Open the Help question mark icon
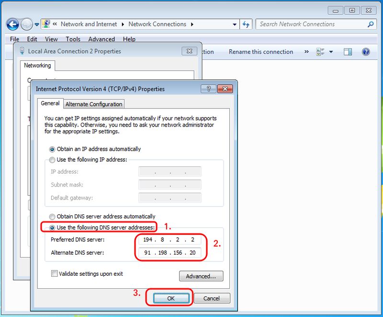Image resolution: width=383 pixels, height=317 pixels. 366,52
